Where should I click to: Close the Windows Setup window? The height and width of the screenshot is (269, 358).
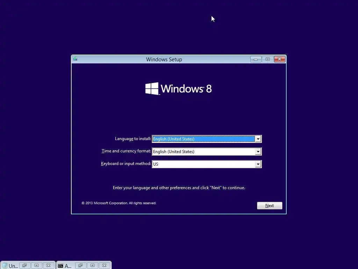(279, 59)
